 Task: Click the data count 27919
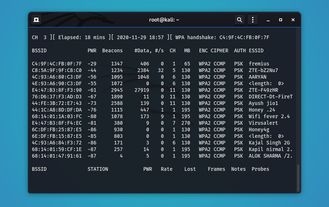142,90
